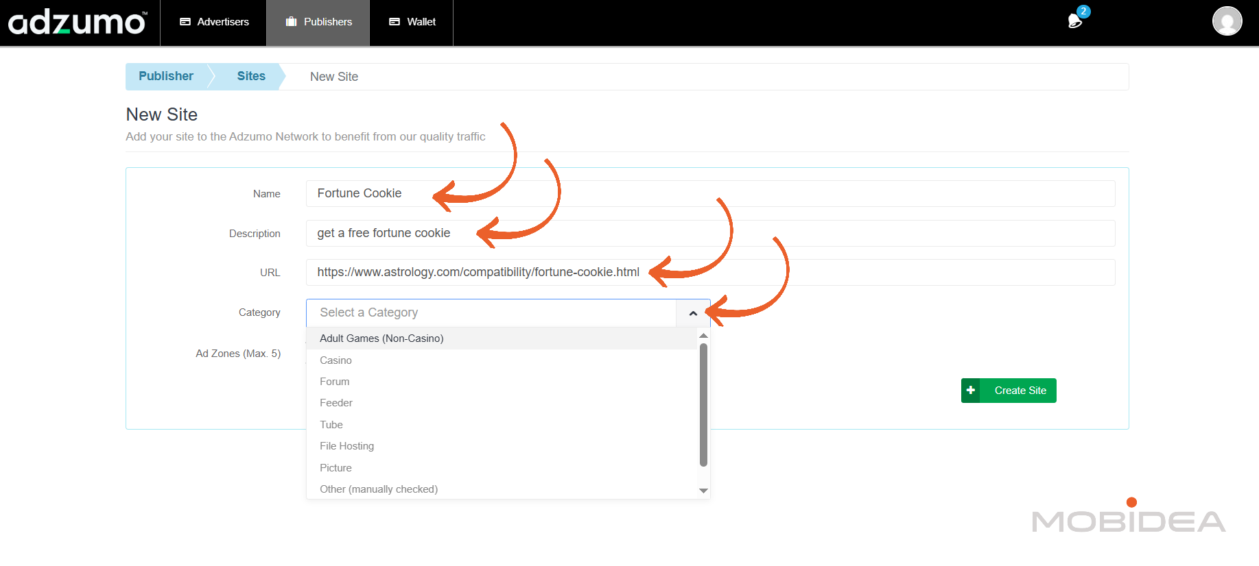
Task: Select Adult Games (Non-Casino) category
Action: coord(381,339)
